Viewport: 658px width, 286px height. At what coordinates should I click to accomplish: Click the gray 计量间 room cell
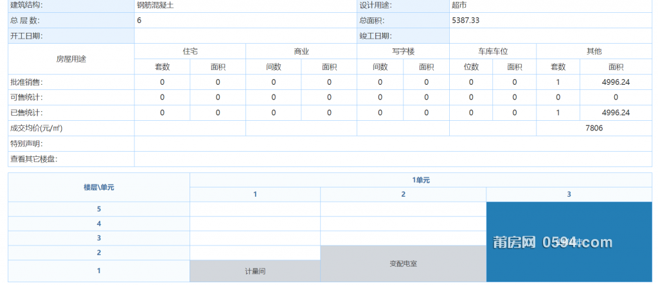point(255,271)
